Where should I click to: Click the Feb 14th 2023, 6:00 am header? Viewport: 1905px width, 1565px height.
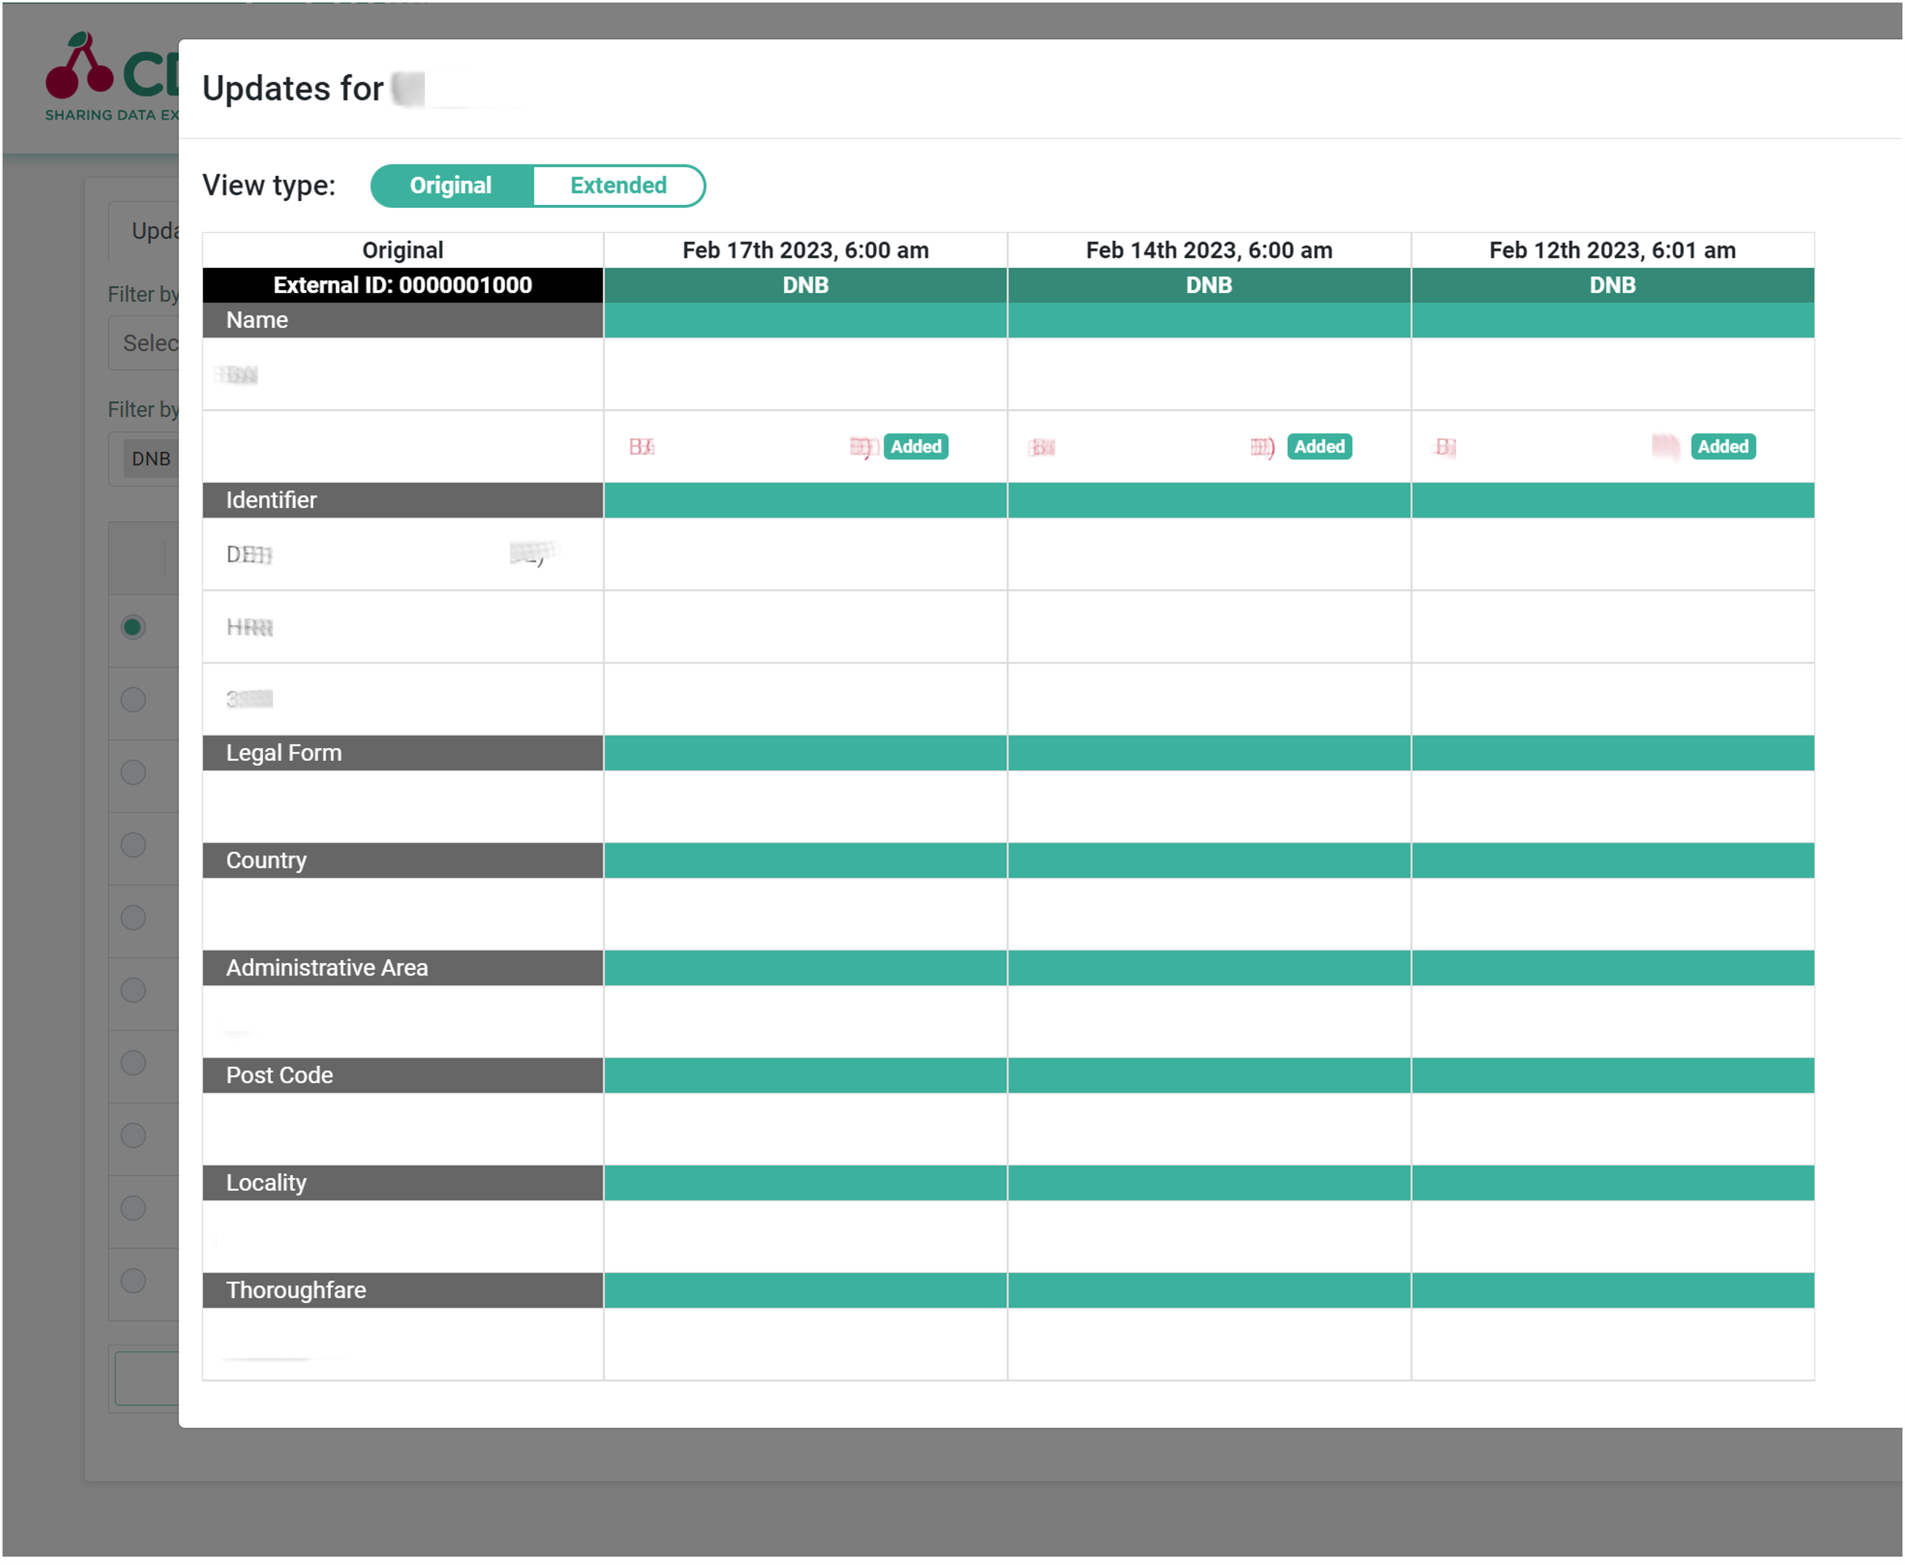(x=1210, y=251)
